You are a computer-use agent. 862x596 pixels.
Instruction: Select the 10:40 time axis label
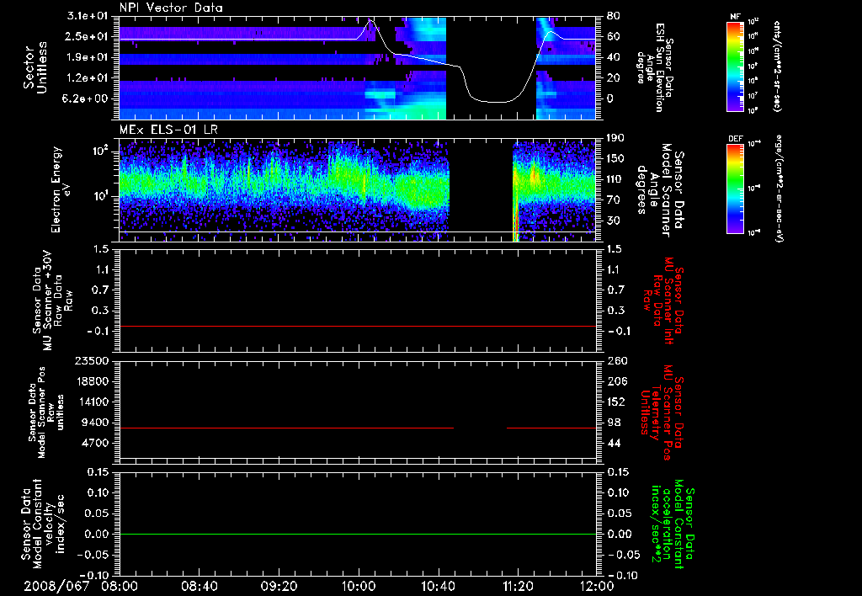pos(439,585)
